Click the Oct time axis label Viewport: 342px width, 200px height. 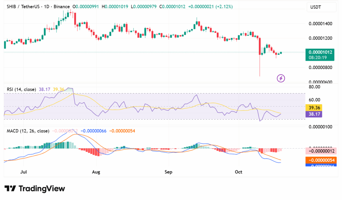[x=238, y=172]
